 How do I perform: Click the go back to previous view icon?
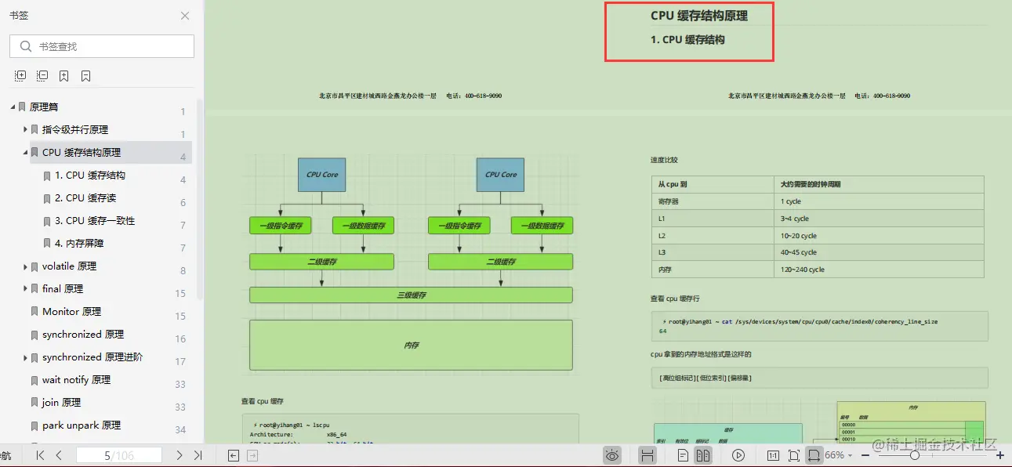[234, 455]
